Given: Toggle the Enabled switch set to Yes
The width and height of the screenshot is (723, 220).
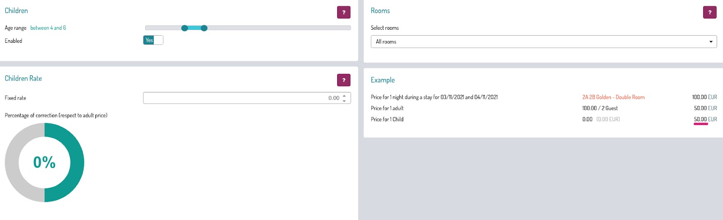Looking at the screenshot, I should point(153,40).
